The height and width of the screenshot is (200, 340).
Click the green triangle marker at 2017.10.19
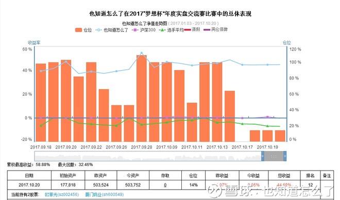coord(267,126)
